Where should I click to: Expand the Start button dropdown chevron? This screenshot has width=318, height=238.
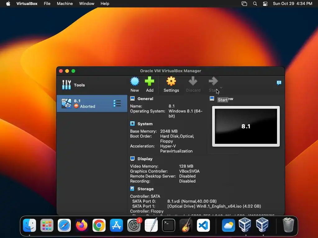(x=221, y=87)
